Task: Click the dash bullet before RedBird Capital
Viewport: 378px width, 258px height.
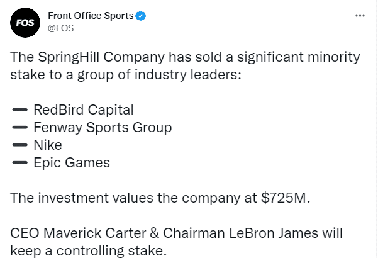Action: click(19, 110)
